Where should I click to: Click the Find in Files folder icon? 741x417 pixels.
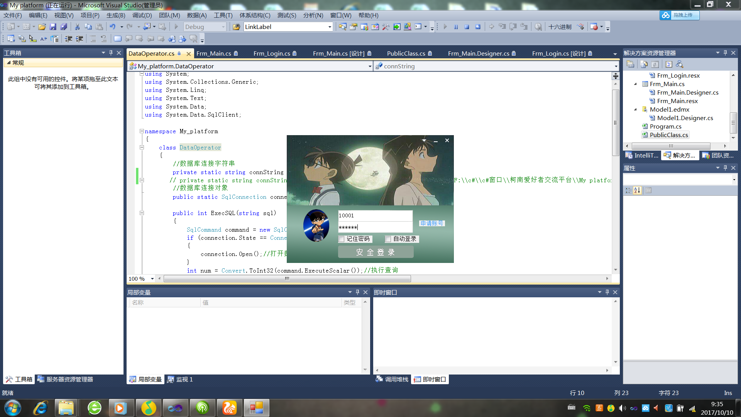pos(237,27)
